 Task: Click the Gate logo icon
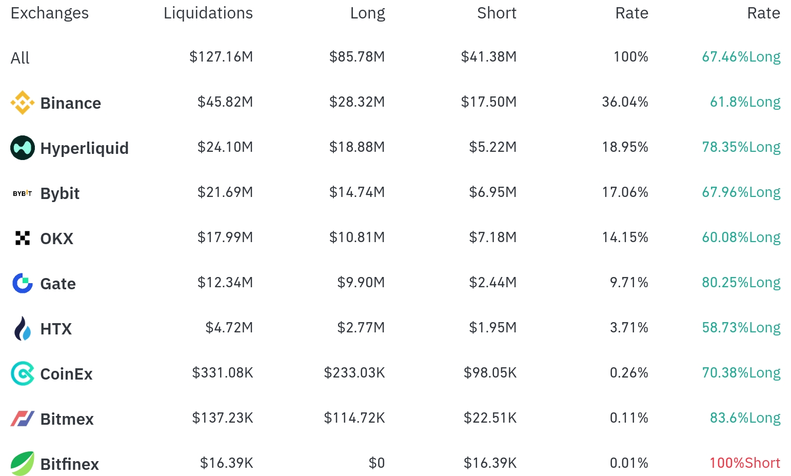tap(23, 283)
